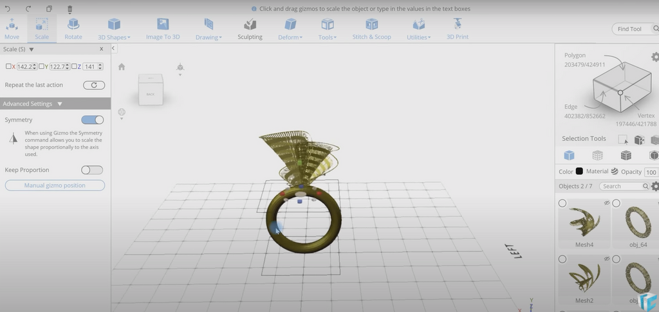Click the undo arrow icon

[8, 9]
